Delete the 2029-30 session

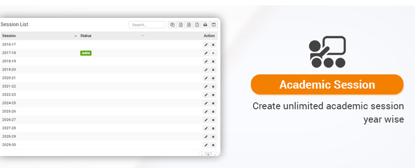tap(213, 145)
